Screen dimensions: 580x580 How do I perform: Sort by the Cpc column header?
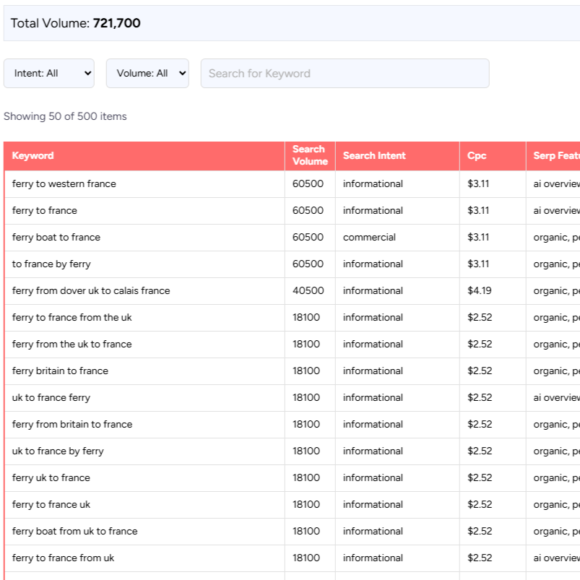pyautogui.click(x=477, y=156)
